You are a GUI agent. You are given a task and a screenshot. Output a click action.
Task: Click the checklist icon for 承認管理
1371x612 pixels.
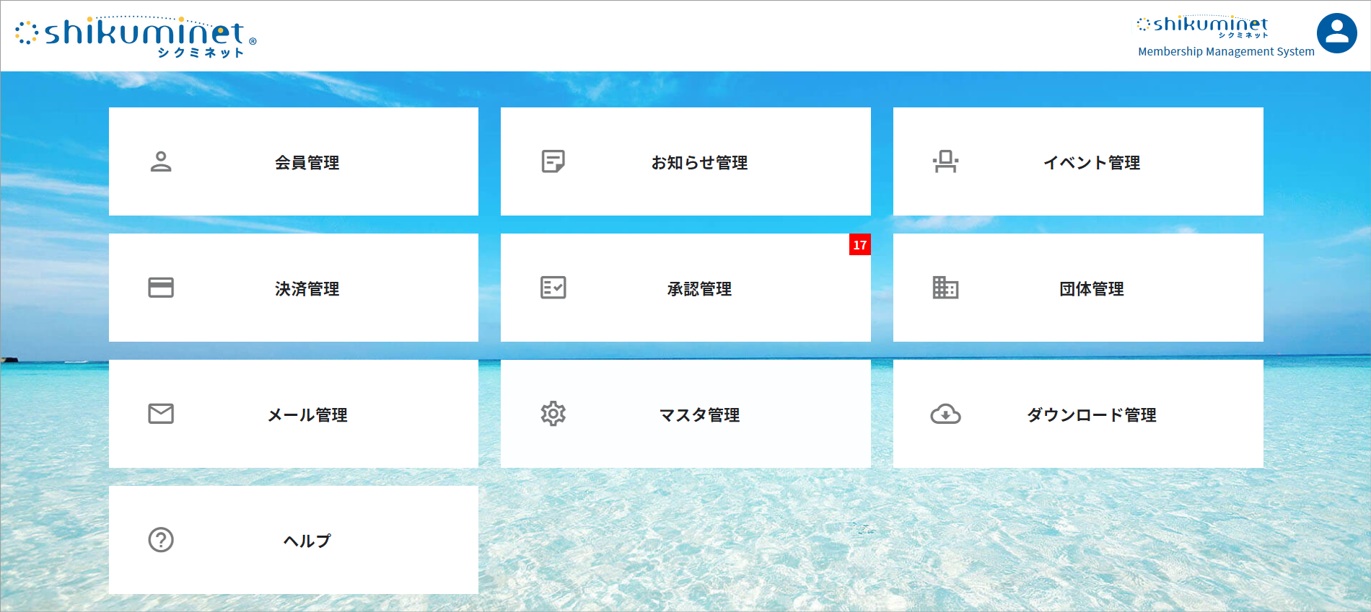click(x=553, y=288)
